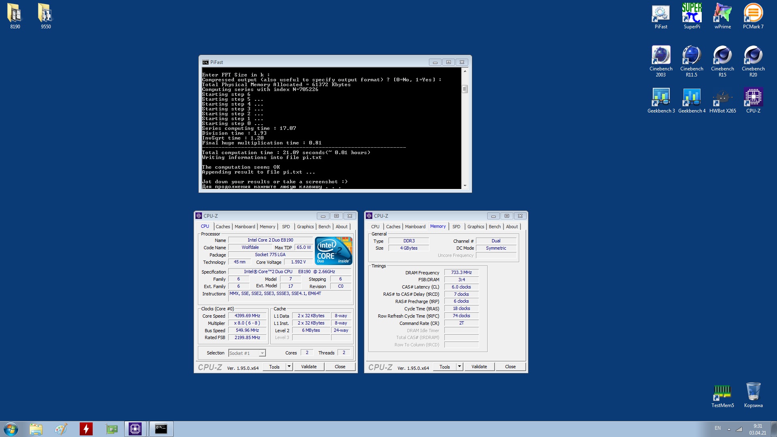Switch to CPU-Z via taskbar button
777x437 pixels.
(135, 429)
